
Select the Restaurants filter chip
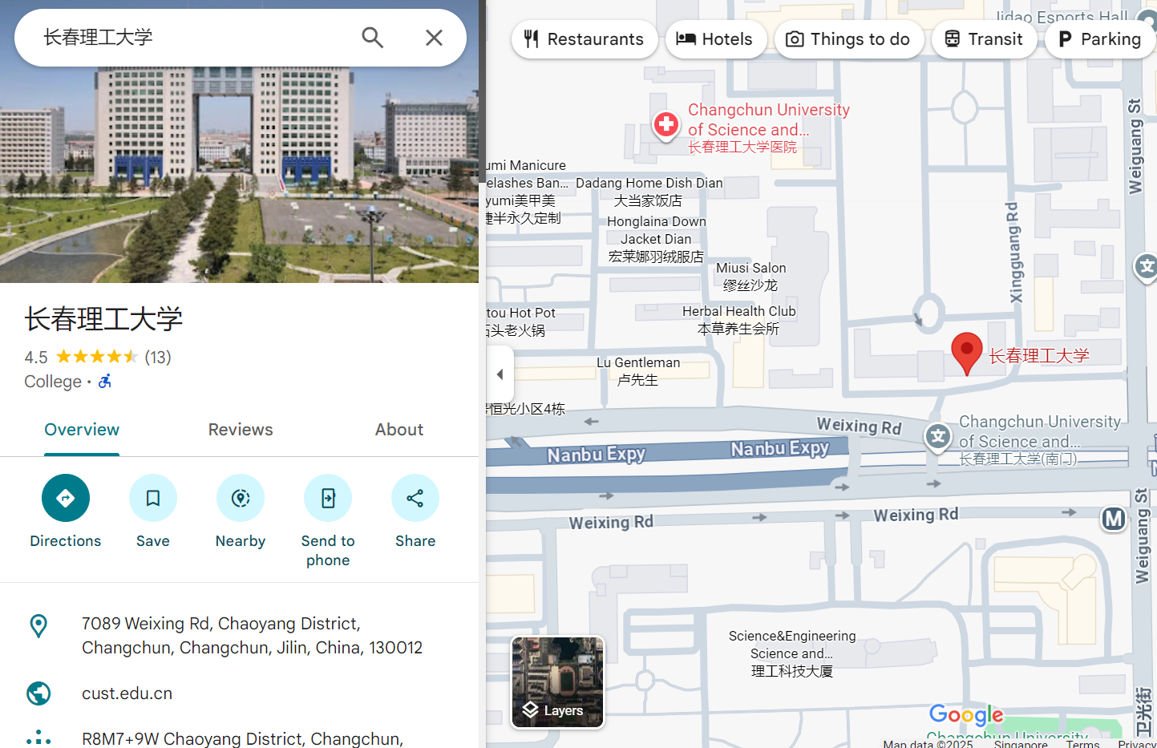pos(585,39)
